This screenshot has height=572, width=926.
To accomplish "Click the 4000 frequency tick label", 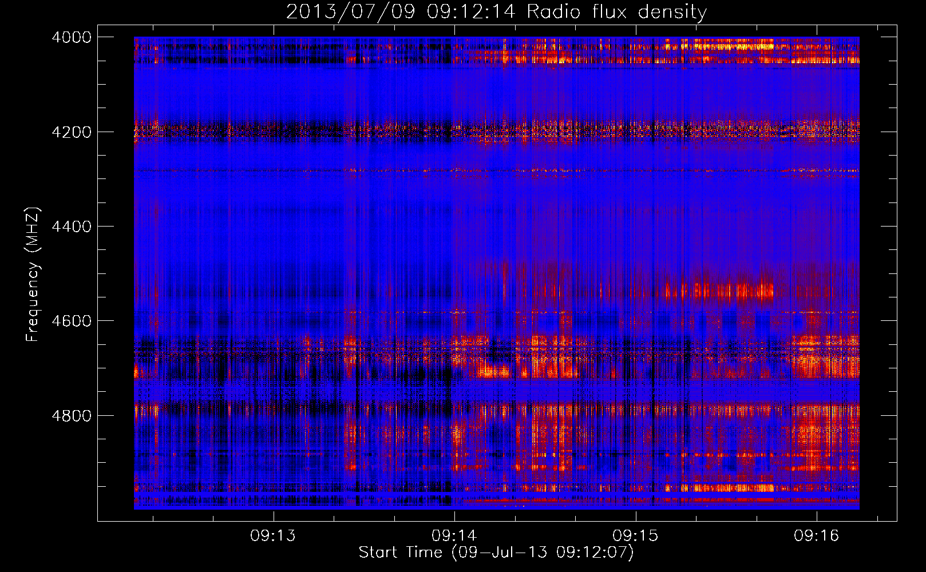I will click(x=72, y=37).
